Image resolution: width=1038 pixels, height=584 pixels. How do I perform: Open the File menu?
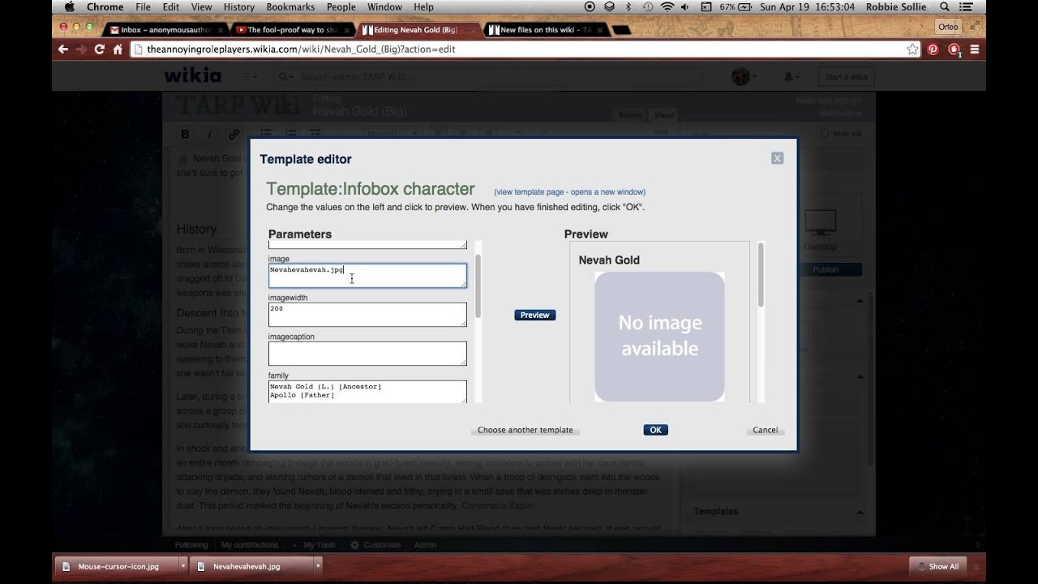click(x=144, y=7)
